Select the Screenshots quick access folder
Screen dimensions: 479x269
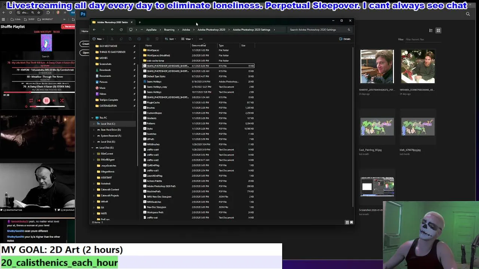[x=105, y=64]
